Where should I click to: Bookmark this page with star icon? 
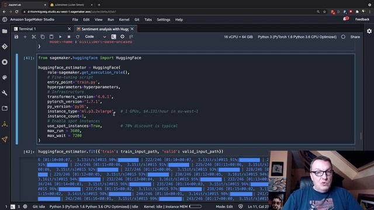(x=324, y=12)
